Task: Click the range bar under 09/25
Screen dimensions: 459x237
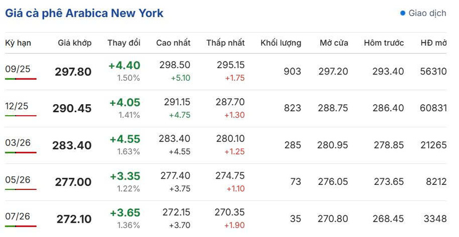Action: (21, 79)
